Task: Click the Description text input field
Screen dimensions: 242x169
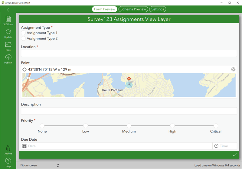Action: pos(129,111)
